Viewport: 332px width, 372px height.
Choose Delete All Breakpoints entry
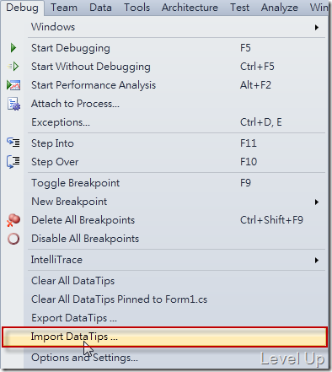pos(176,220)
